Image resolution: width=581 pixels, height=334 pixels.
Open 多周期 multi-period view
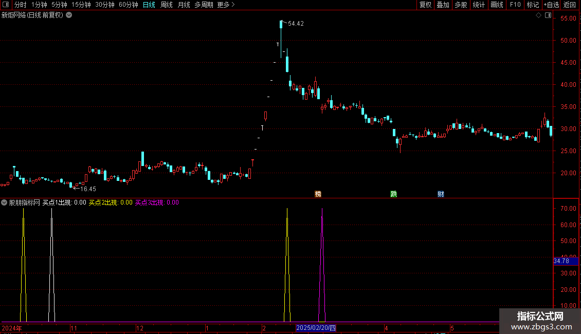pos(204,5)
